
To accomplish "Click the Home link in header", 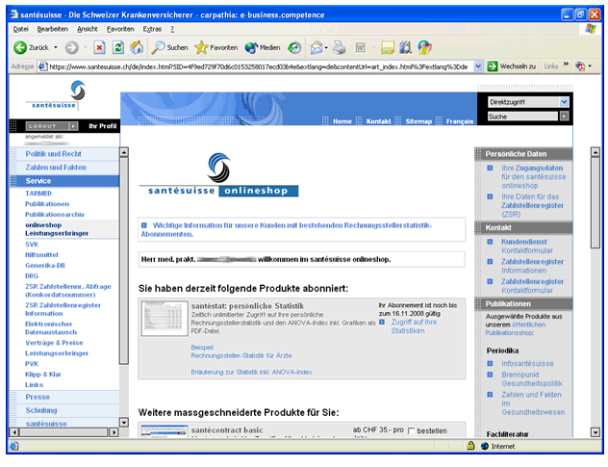I will pos(342,121).
